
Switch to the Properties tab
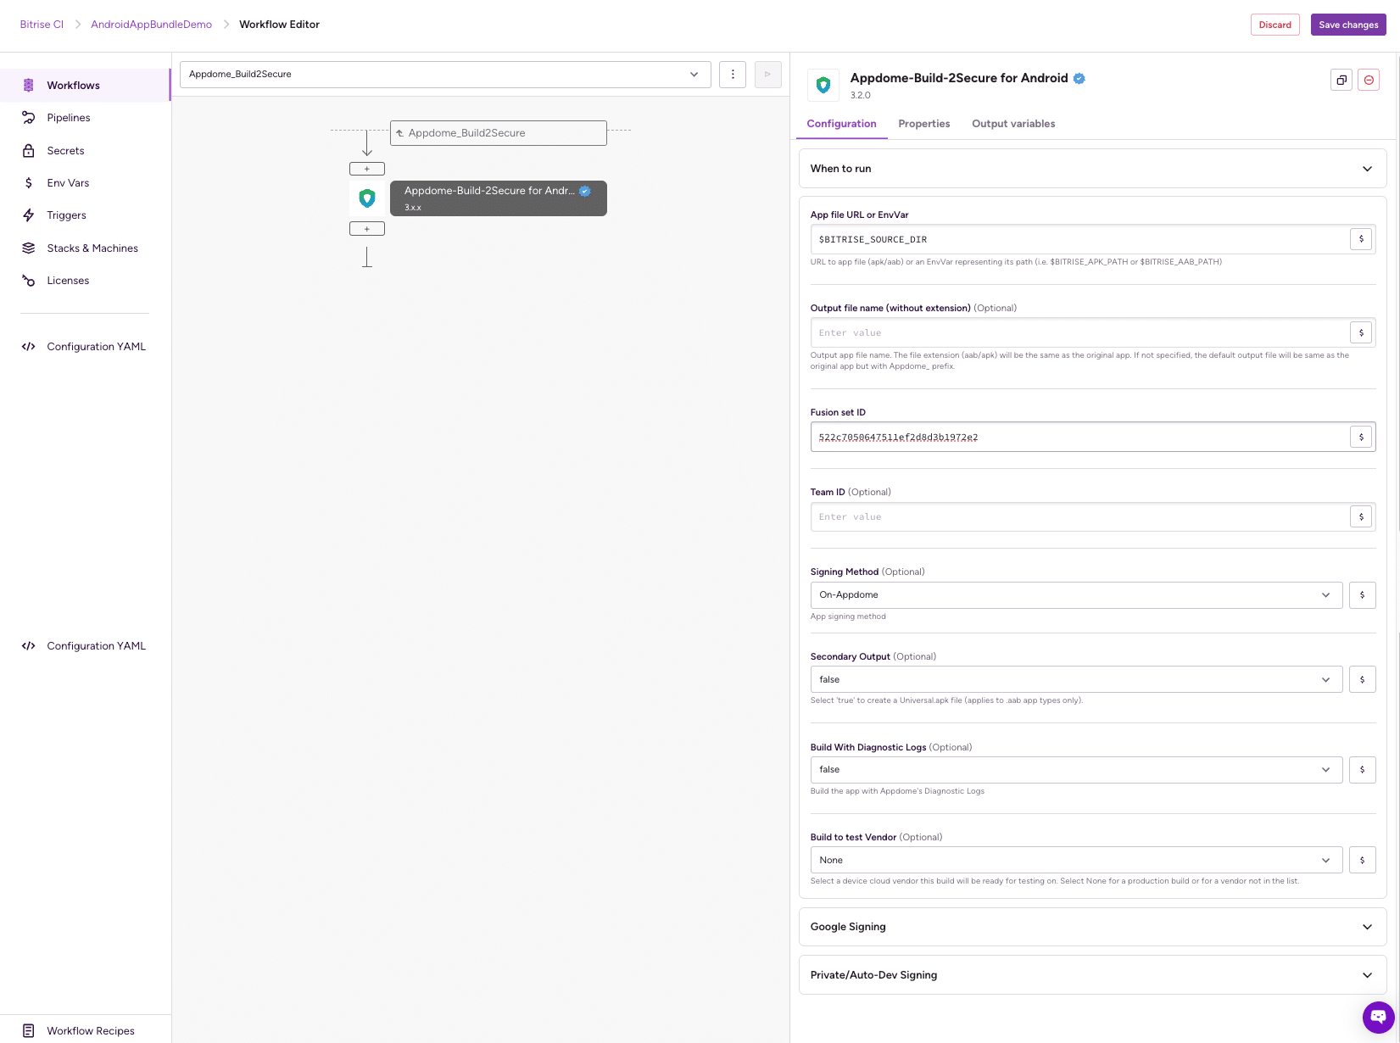tap(923, 124)
